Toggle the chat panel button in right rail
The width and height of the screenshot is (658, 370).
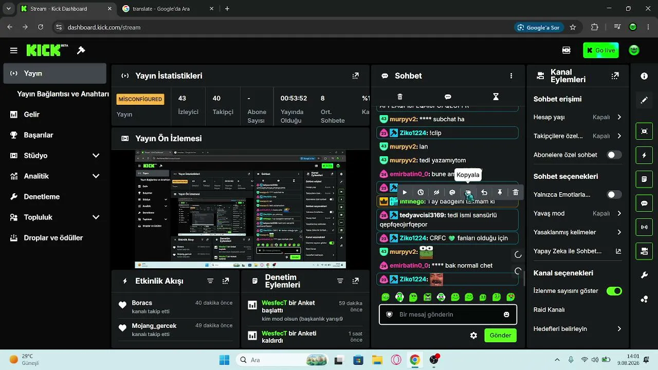[644, 203]
